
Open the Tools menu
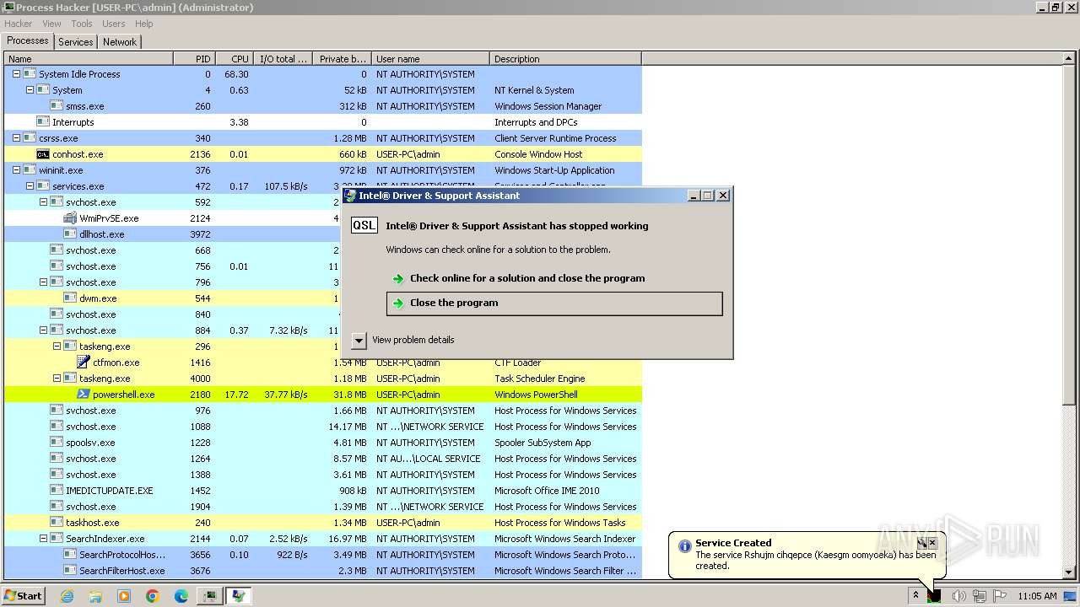(82, 24)
